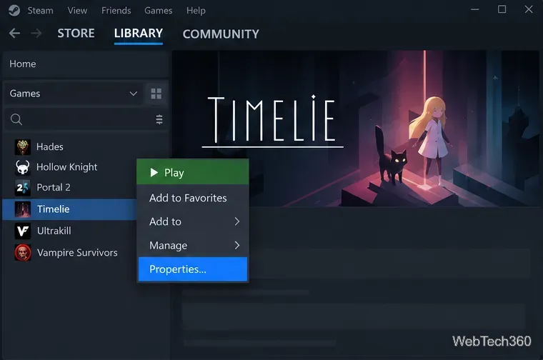Open the library Home page
543x360 pixels.
85,64
